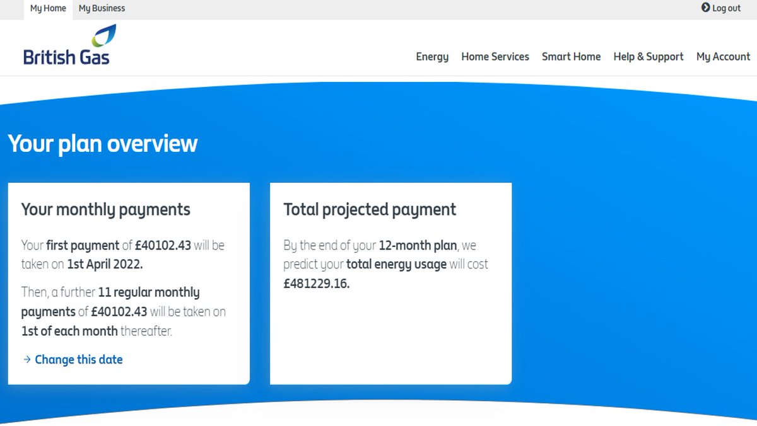Click the British Gas logo

tap(69, 45)
